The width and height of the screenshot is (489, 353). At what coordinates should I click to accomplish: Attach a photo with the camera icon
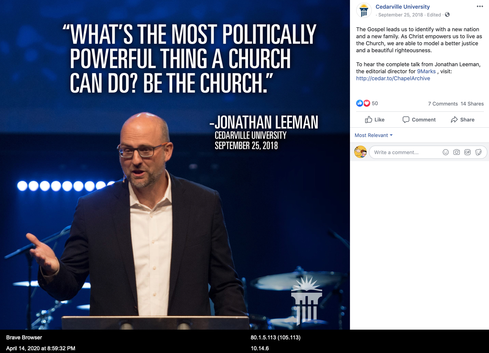457,152
